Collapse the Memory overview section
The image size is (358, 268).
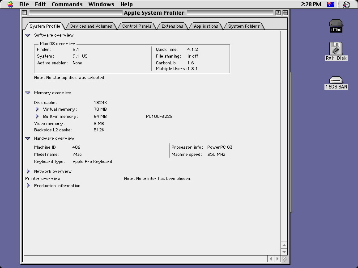click(28, 93)
